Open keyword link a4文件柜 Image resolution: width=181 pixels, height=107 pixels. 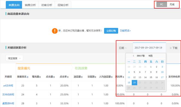click(8, 86)
